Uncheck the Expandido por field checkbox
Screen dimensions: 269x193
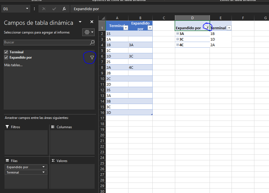pos(6,57)
